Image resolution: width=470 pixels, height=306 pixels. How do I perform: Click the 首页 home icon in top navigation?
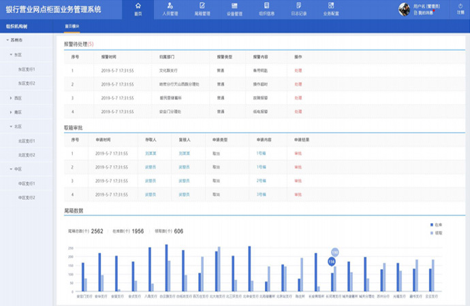click(x=138, y=6)
